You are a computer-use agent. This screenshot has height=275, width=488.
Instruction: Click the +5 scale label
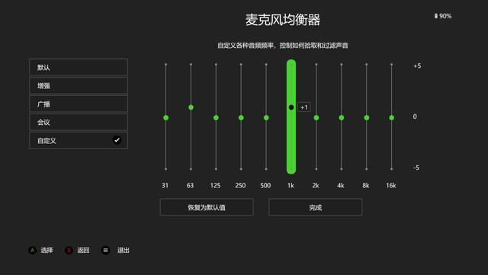pos(417,66)
